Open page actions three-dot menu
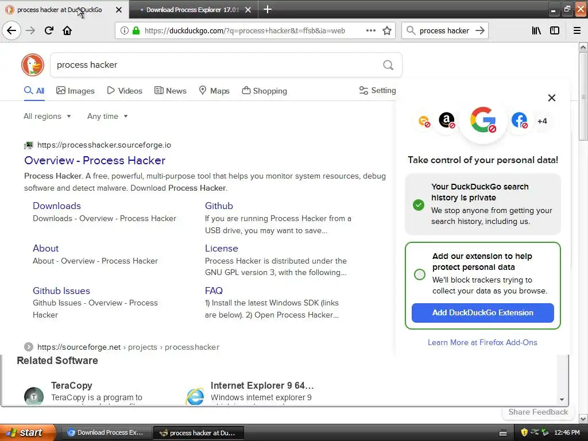This screenshot has height=441, width=588. coord(370,30)
